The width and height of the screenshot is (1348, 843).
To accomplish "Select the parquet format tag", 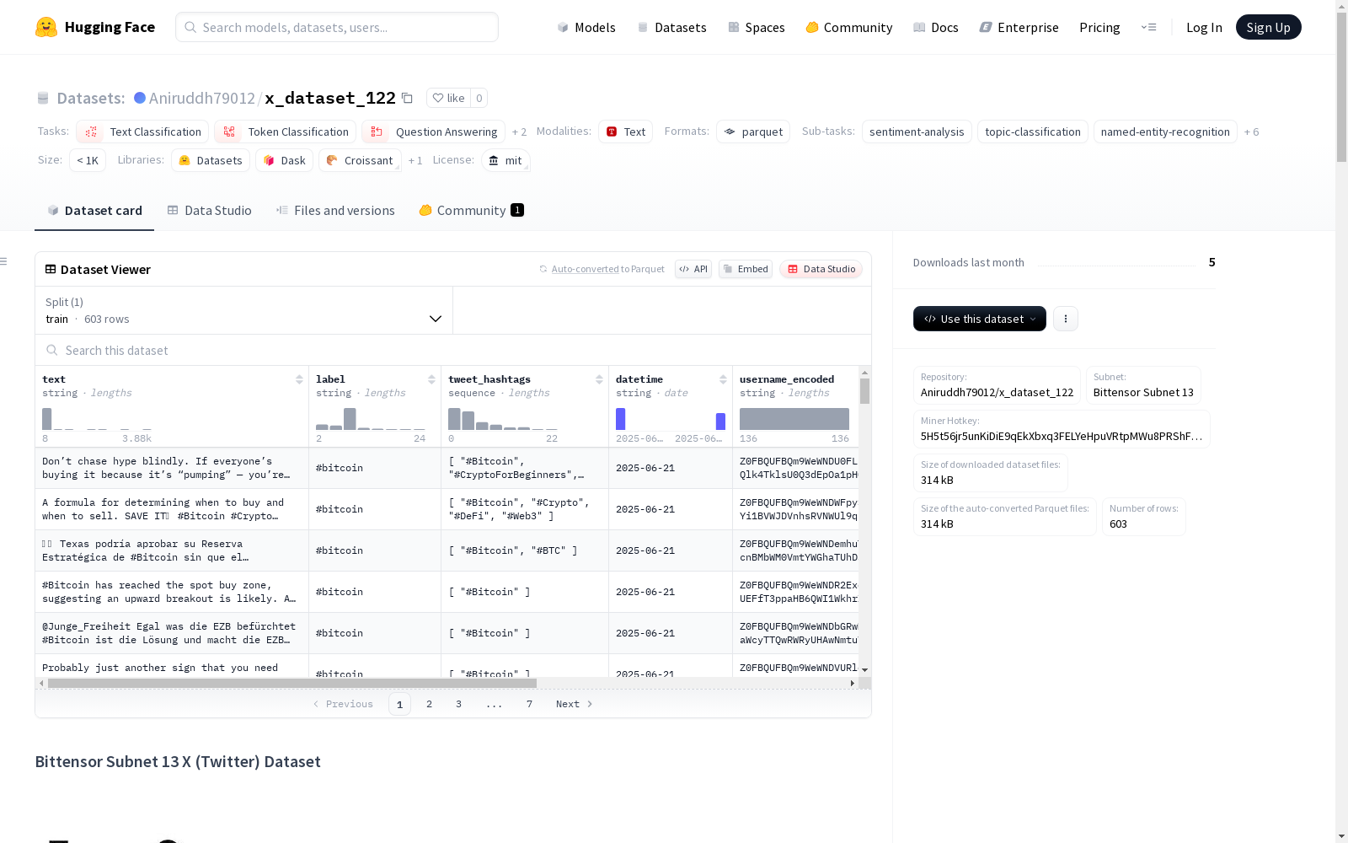I will 753,132.
